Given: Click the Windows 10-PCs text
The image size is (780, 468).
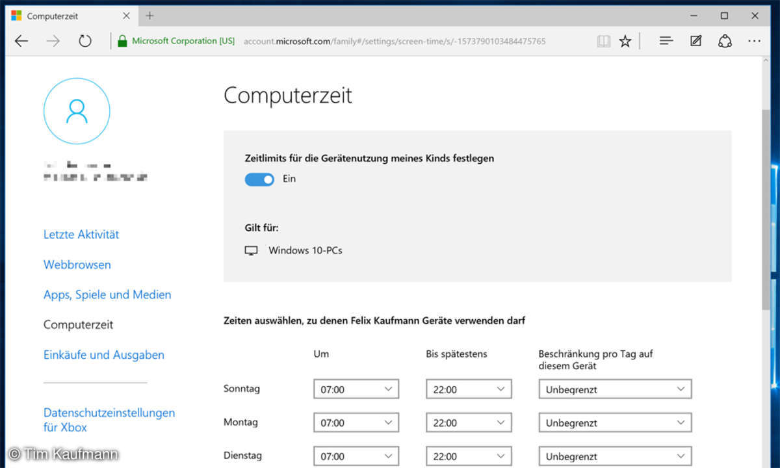Looking at the screenshot, I should pyautogui.click(x=305, y=250).
